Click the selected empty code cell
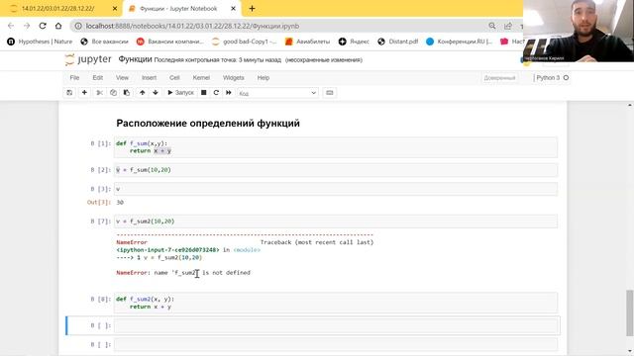The width and height of the screenshot is (634, 356). [x=336, y=325]
